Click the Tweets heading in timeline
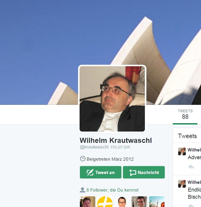The image size is (201, 207). point(187,136)
